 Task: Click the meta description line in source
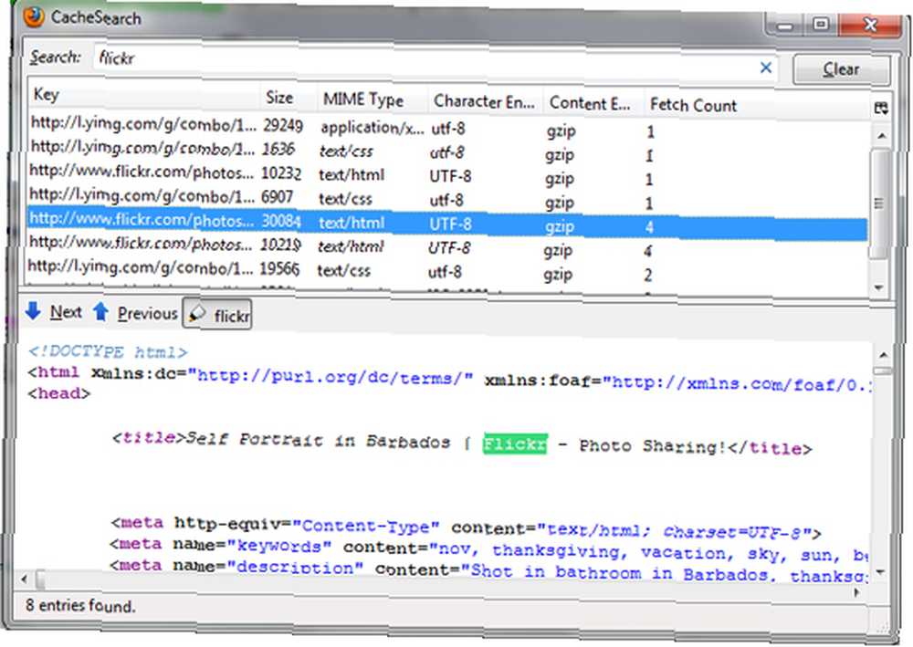(489, 570)
